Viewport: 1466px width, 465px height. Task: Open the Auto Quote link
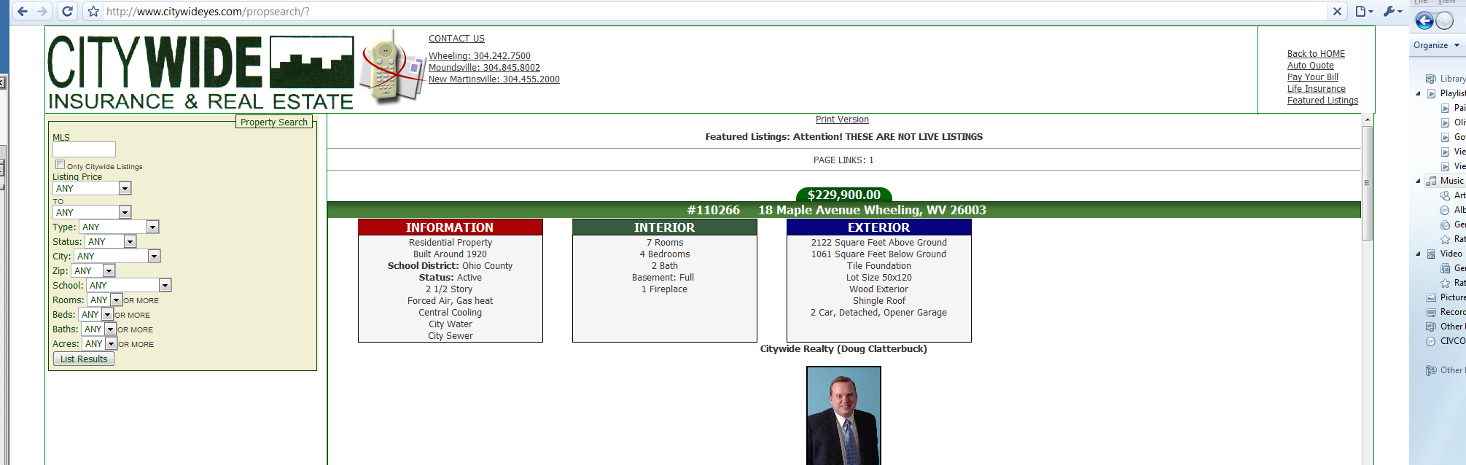point(1310,66)
